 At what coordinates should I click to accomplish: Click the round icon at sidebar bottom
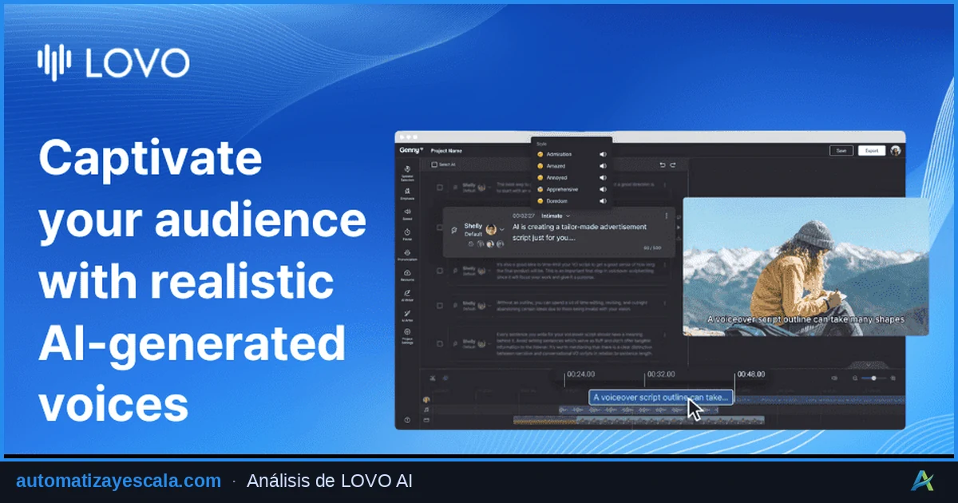tap(408, 420)
